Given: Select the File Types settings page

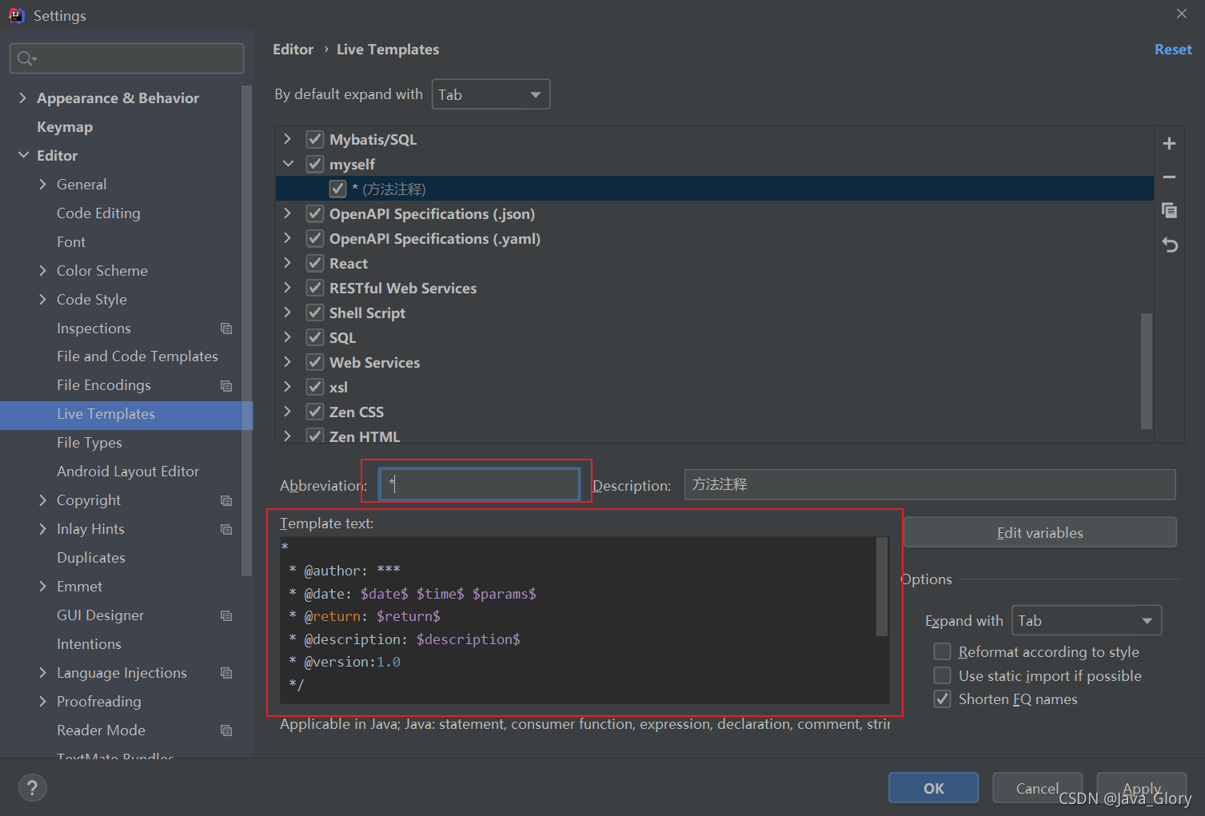Looking at the screenshot, I should pyautogui.click(x=90, y=442).
